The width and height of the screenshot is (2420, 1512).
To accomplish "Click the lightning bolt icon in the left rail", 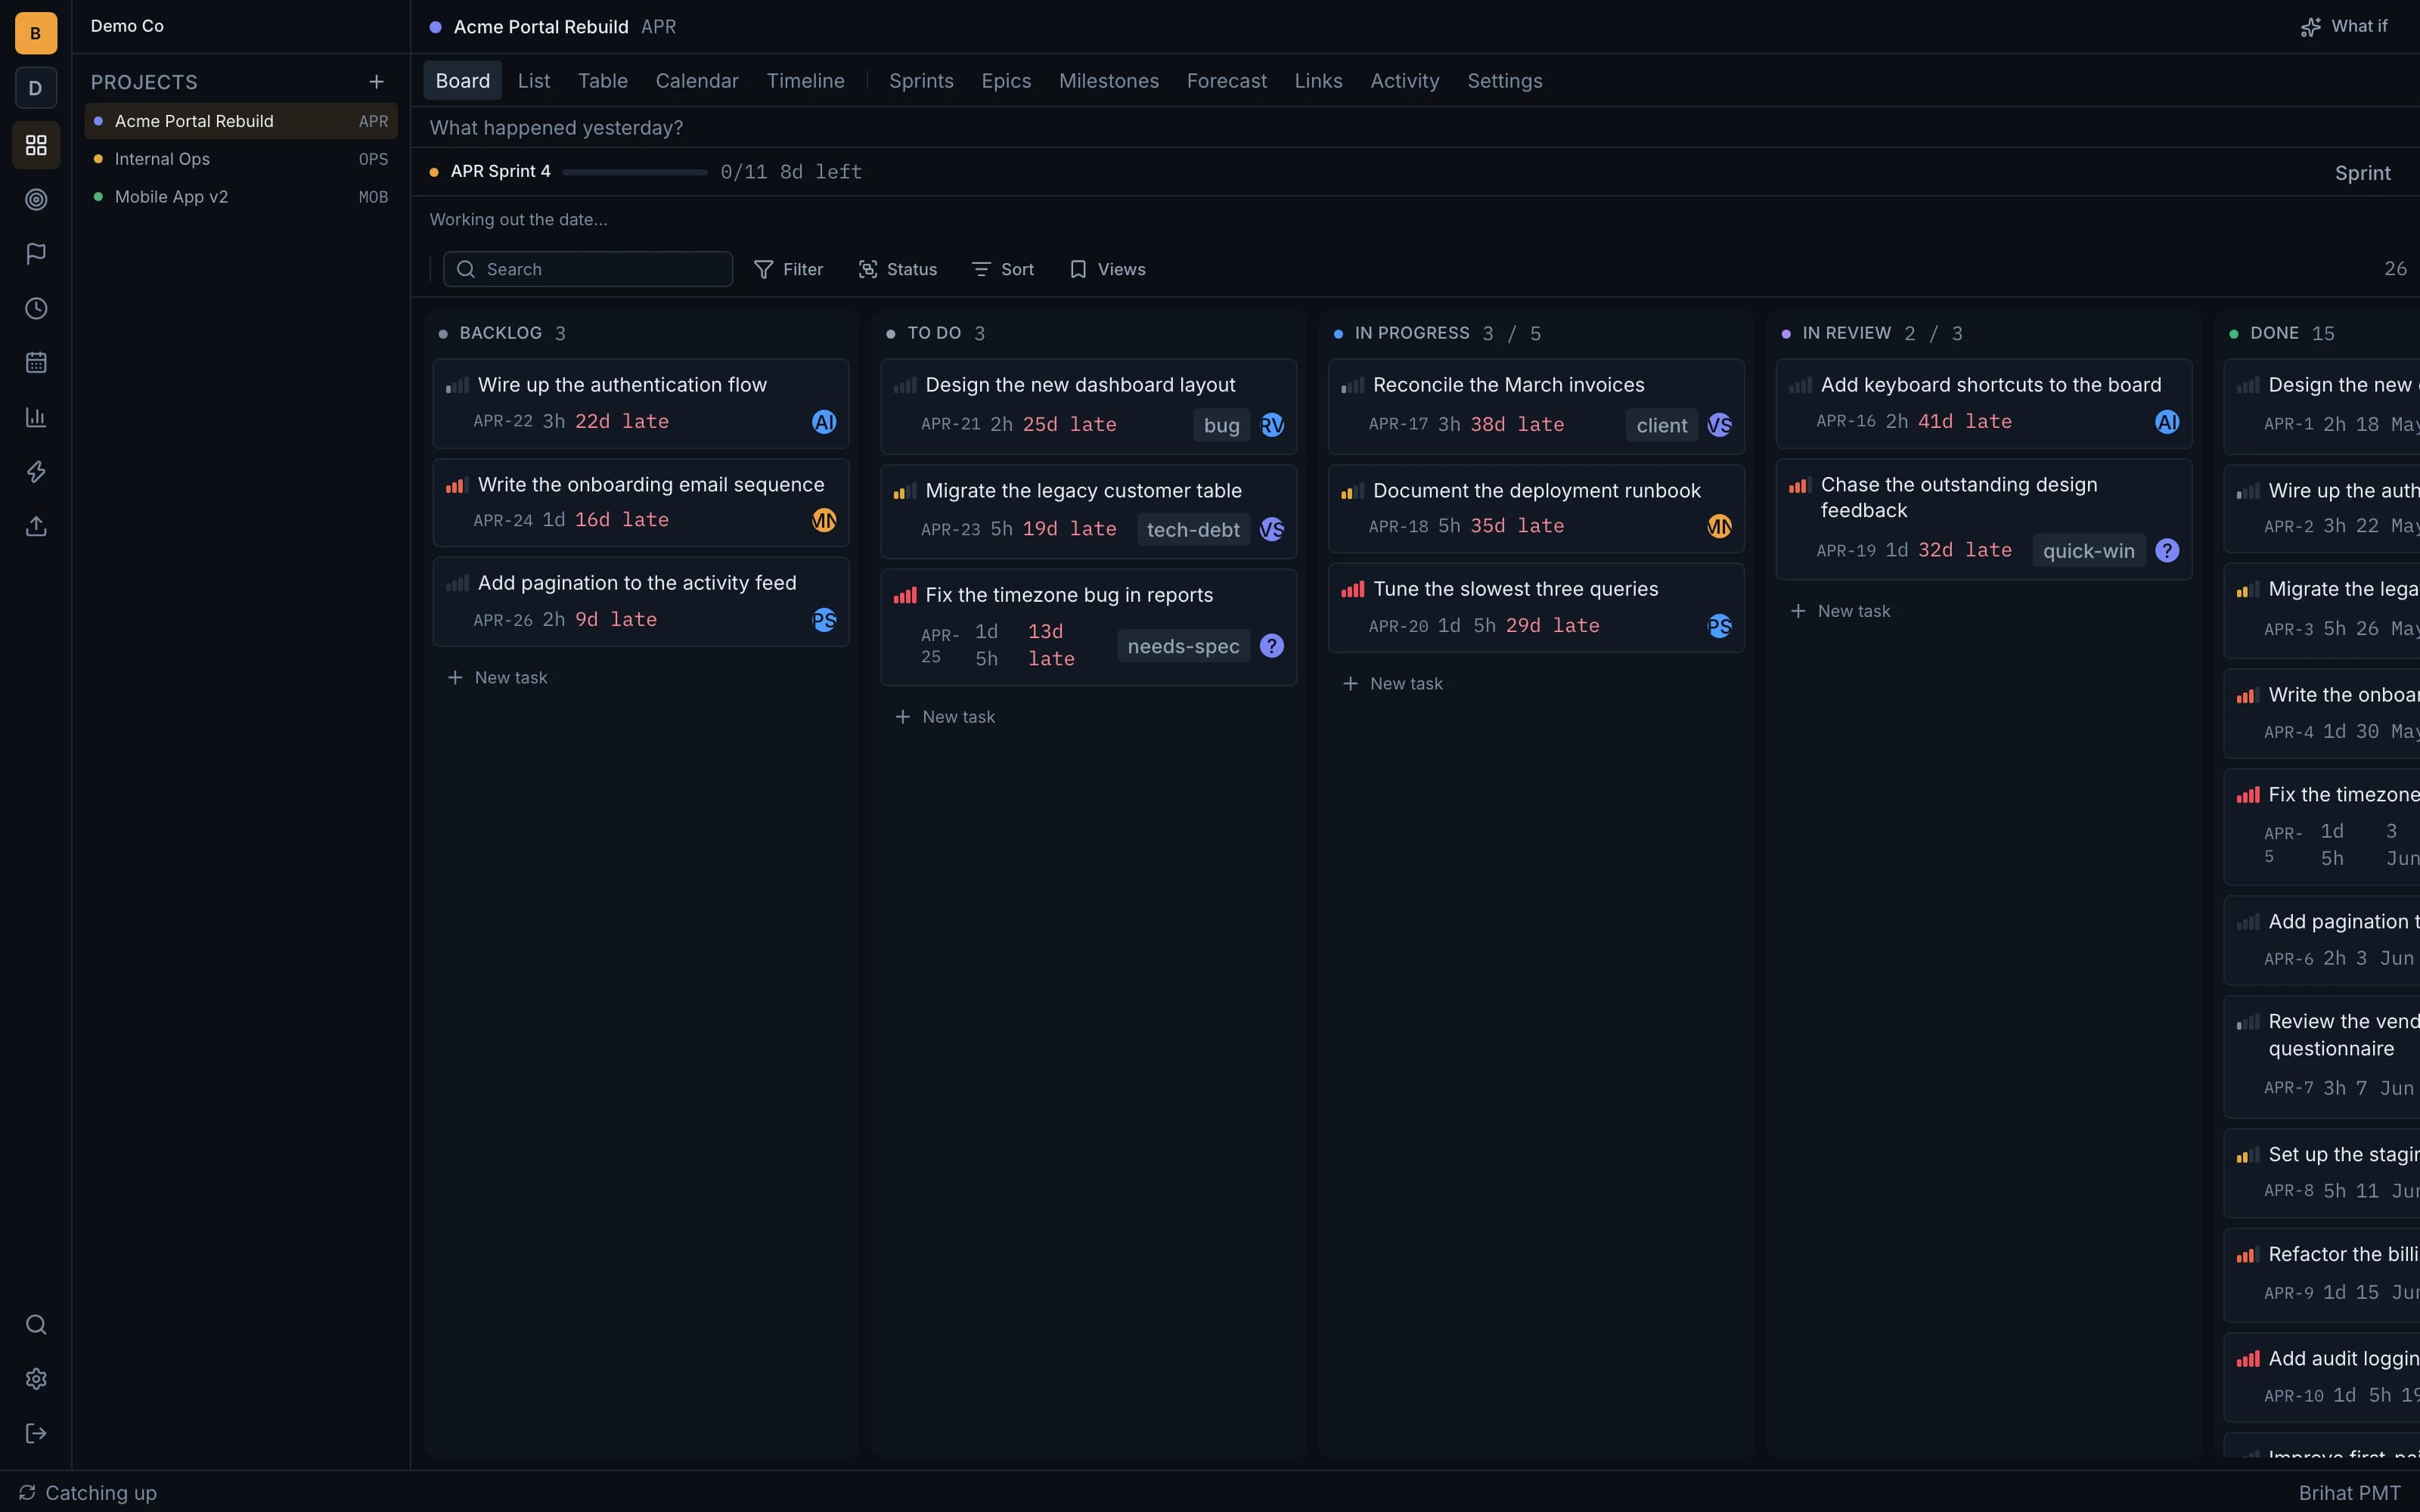I will (36, 472).
